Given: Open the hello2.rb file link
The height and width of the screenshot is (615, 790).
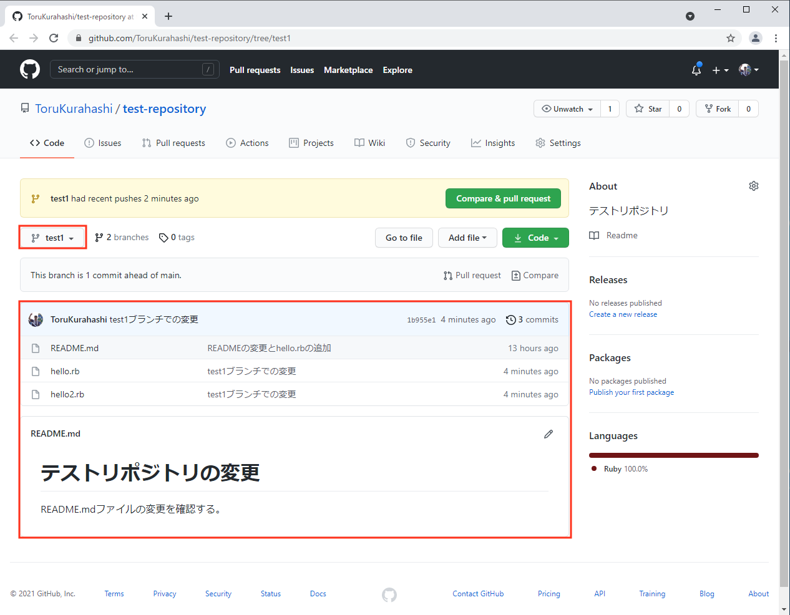Looking at the screenshot, I should tap(67, 394).
